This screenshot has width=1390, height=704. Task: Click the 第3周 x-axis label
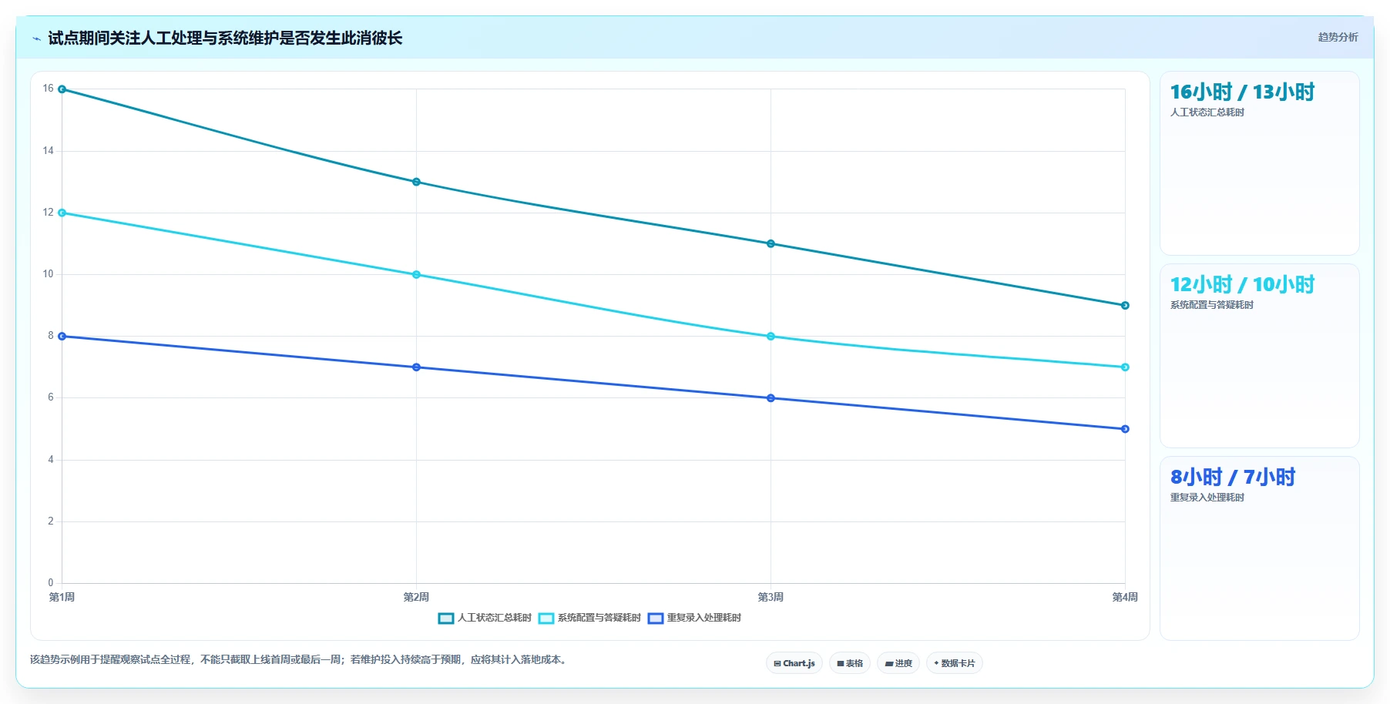(x=771, y=597)
